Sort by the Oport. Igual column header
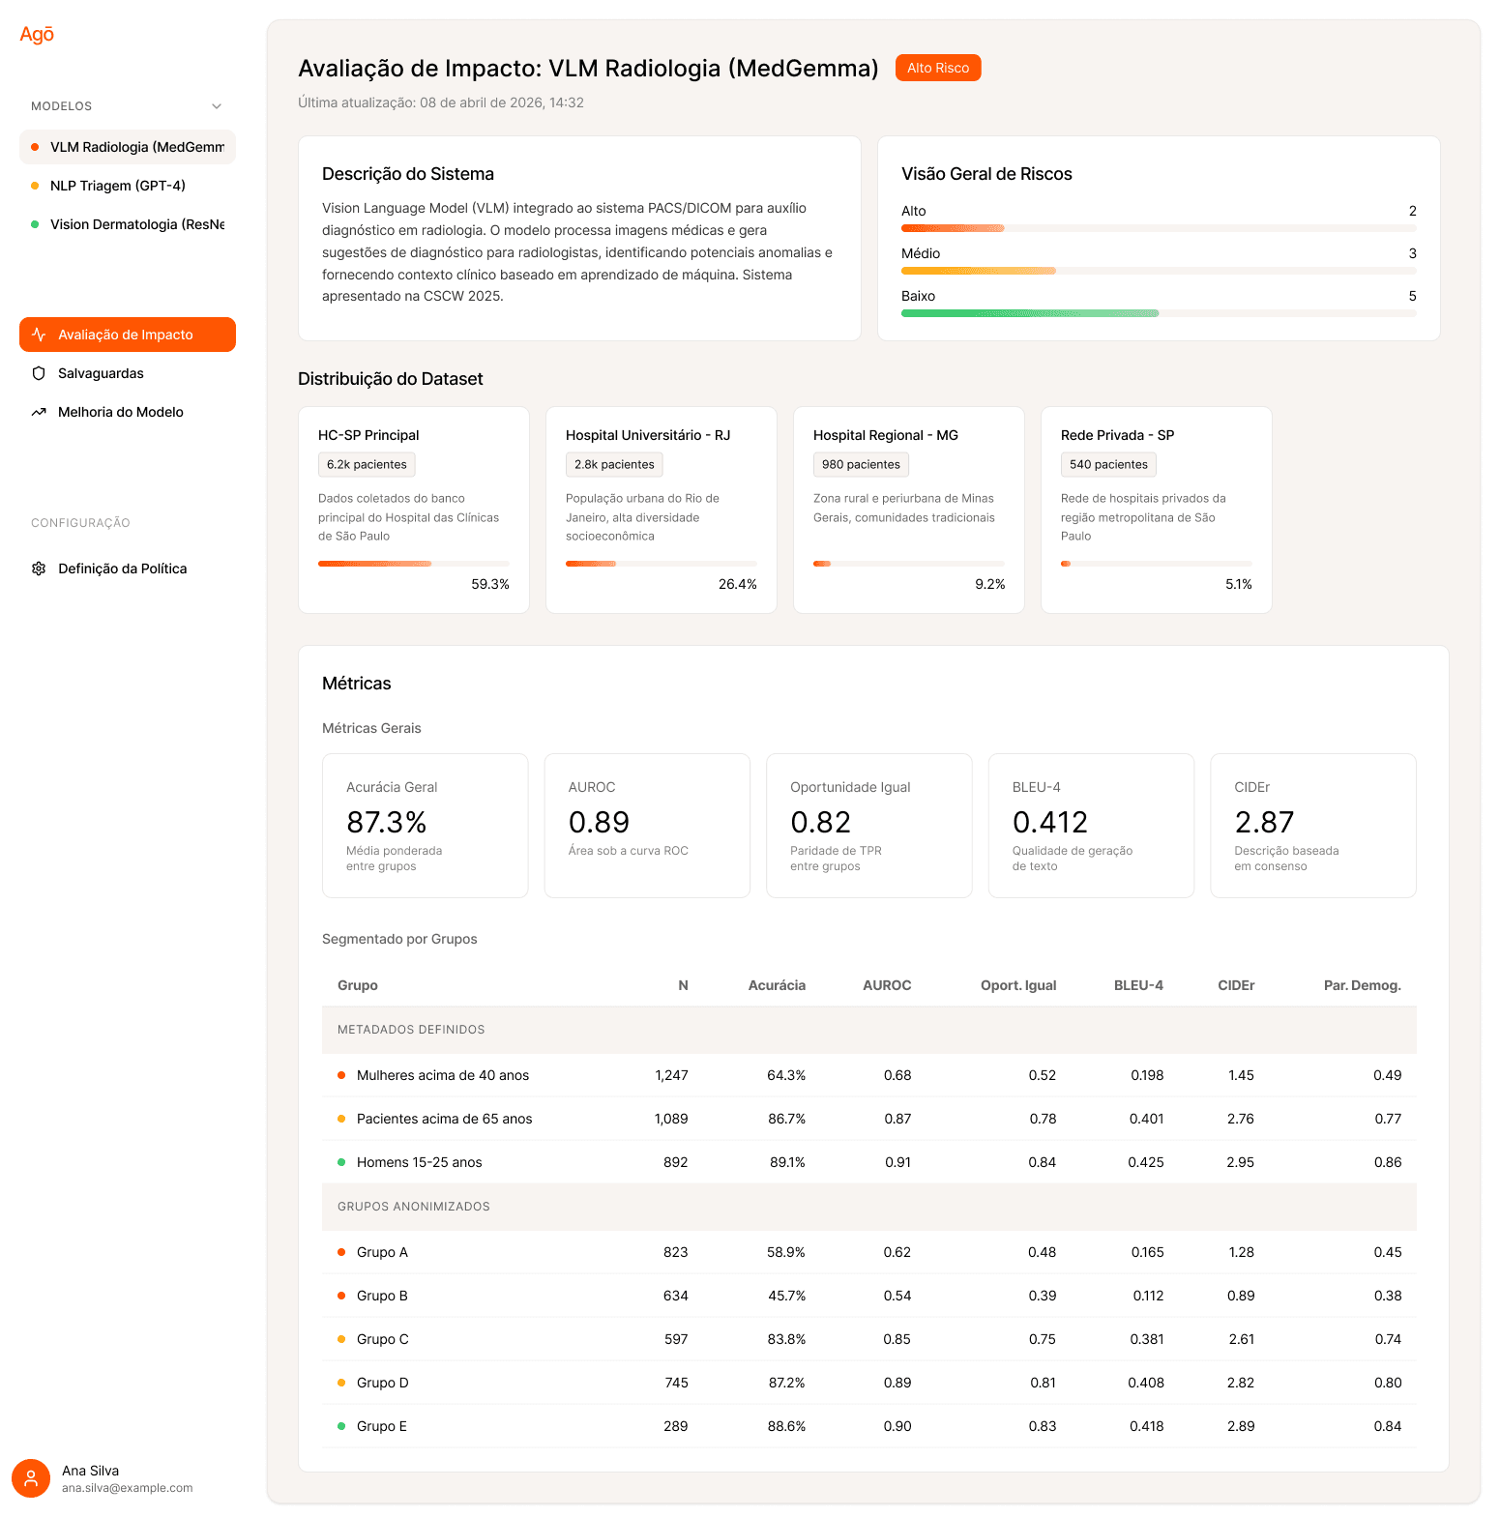 tap(1018, 985)
